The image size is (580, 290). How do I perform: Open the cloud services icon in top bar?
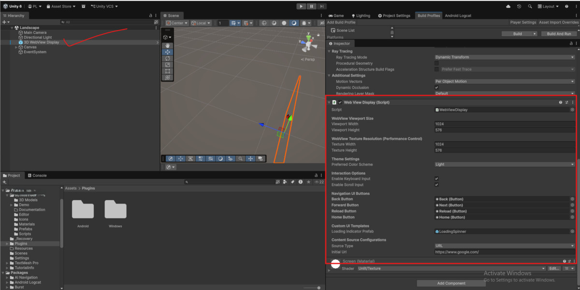click(508, 6)
